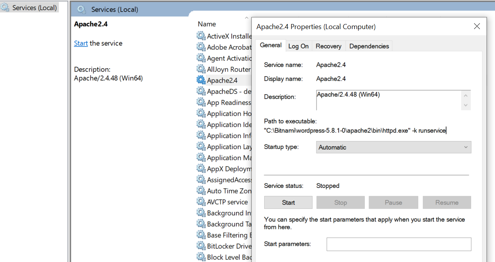Click the Auto Time Zone service gear icon
Screen dimensions: 495x262
click(x=201, y=191)
